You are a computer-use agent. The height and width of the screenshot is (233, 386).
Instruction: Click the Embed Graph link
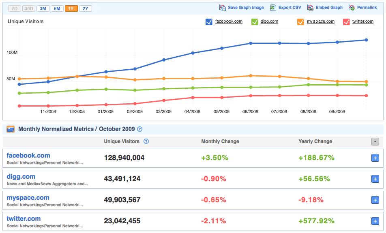click(329, 8)
